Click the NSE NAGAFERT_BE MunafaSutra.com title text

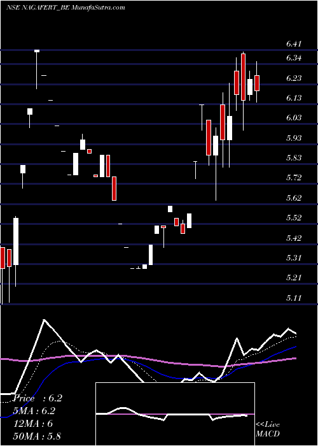pos(66,8)
